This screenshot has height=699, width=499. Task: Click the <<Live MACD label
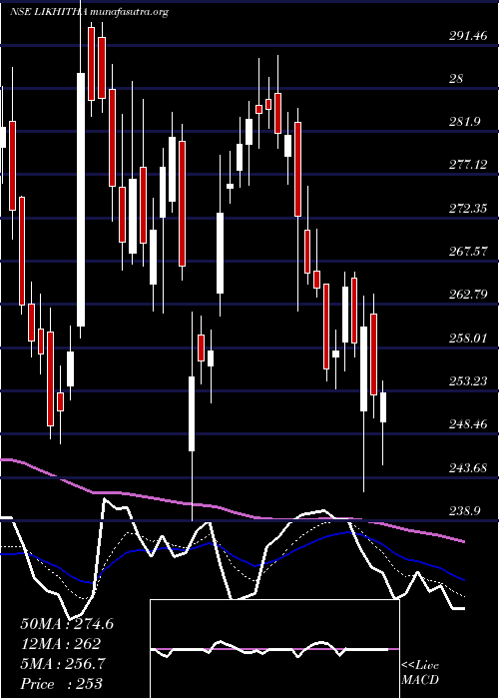pos(420,673)
